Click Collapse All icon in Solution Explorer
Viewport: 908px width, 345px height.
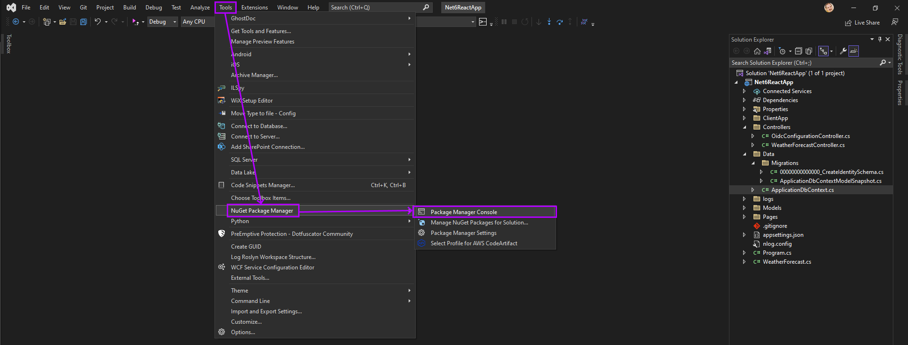[x=798, y=51]
